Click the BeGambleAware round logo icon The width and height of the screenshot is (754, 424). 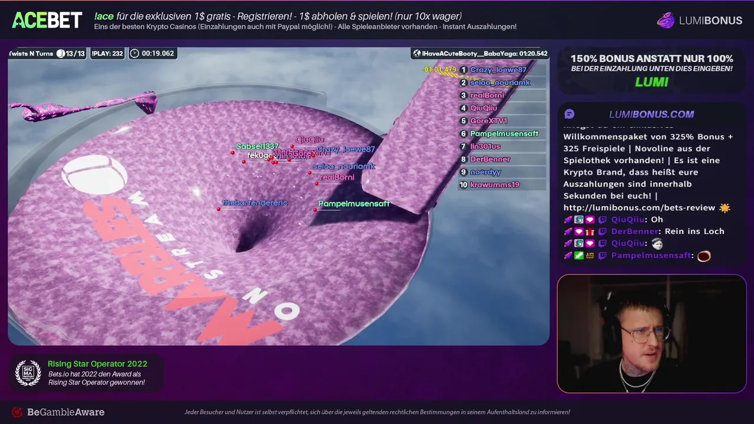pyautogui.click(x=17, y=412)
